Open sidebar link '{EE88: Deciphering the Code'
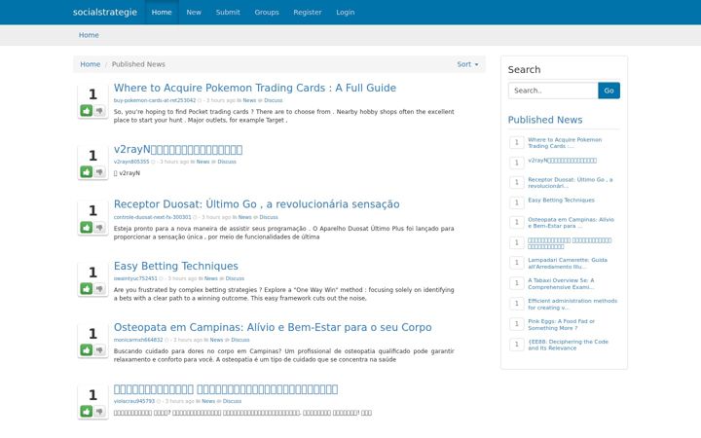The width and height of the screenshot is (701, 438). tap(569, 345)
